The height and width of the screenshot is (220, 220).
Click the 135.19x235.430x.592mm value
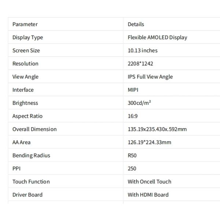pyautogui.click(x=157, y=129)
